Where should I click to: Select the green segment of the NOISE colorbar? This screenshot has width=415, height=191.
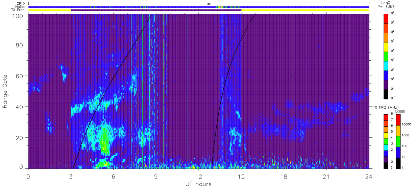398,141
